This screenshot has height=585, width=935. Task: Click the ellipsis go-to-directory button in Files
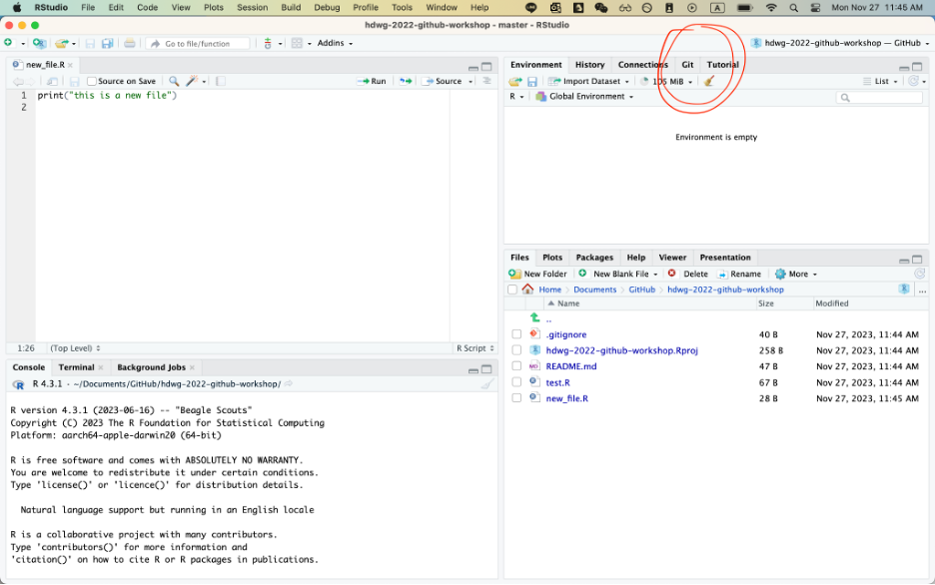tap(922, 290)
